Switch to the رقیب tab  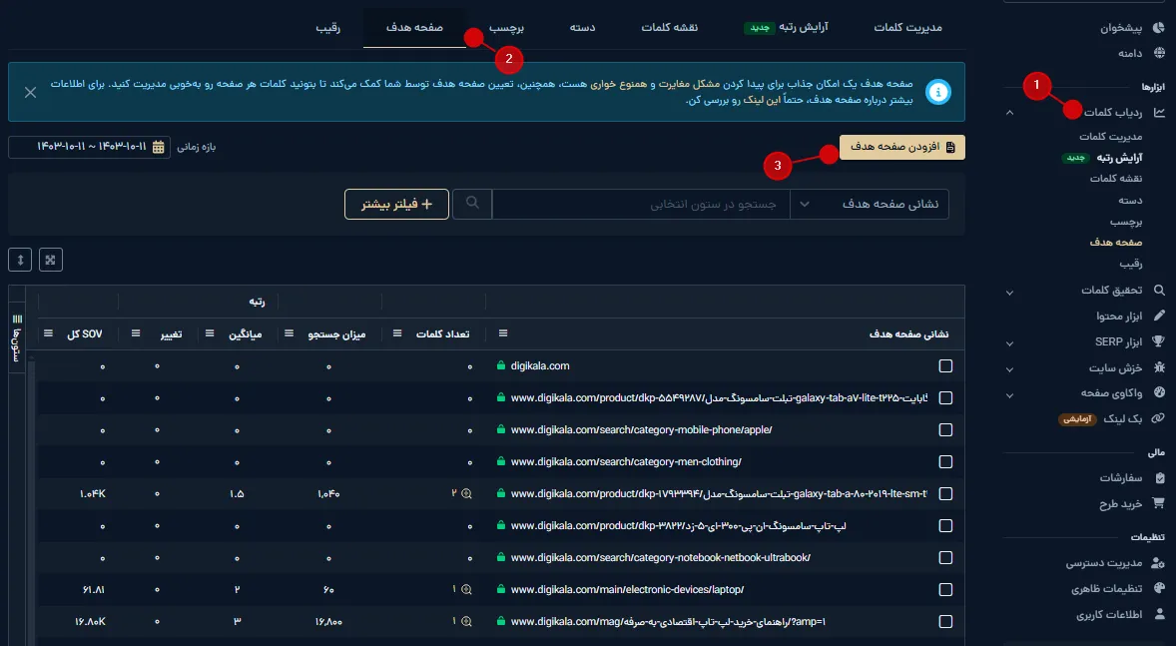pos(327,28)
